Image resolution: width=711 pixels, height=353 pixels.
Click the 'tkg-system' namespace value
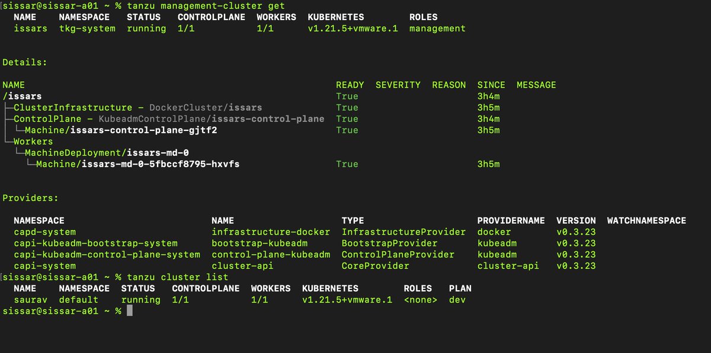click(x=87, y=28)
